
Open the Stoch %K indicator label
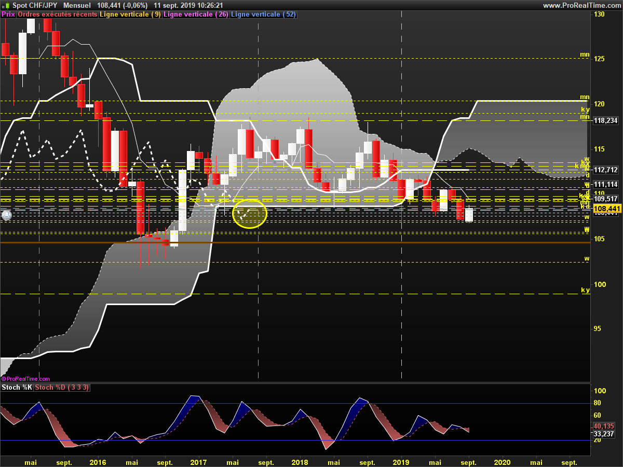pos(17,388)
